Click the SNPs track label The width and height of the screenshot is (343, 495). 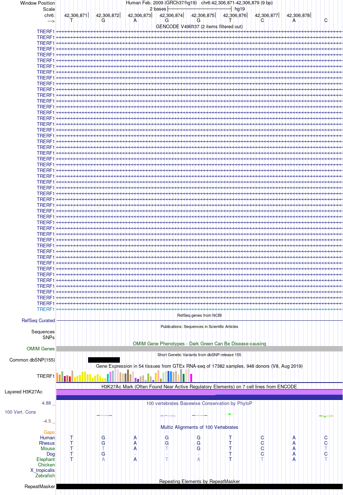49,337
